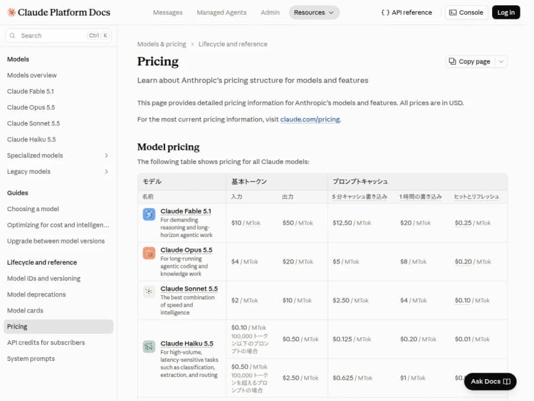Click the Lifecycle and reference breadcrumb
Screen dimensions: 534x401
tap(233, 44)
